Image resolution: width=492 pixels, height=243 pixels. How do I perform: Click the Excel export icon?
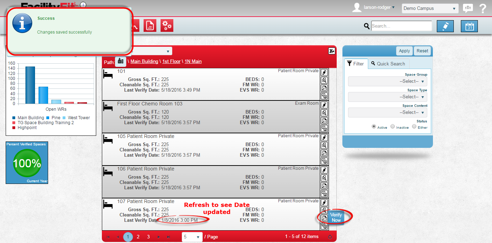point(331,51)
